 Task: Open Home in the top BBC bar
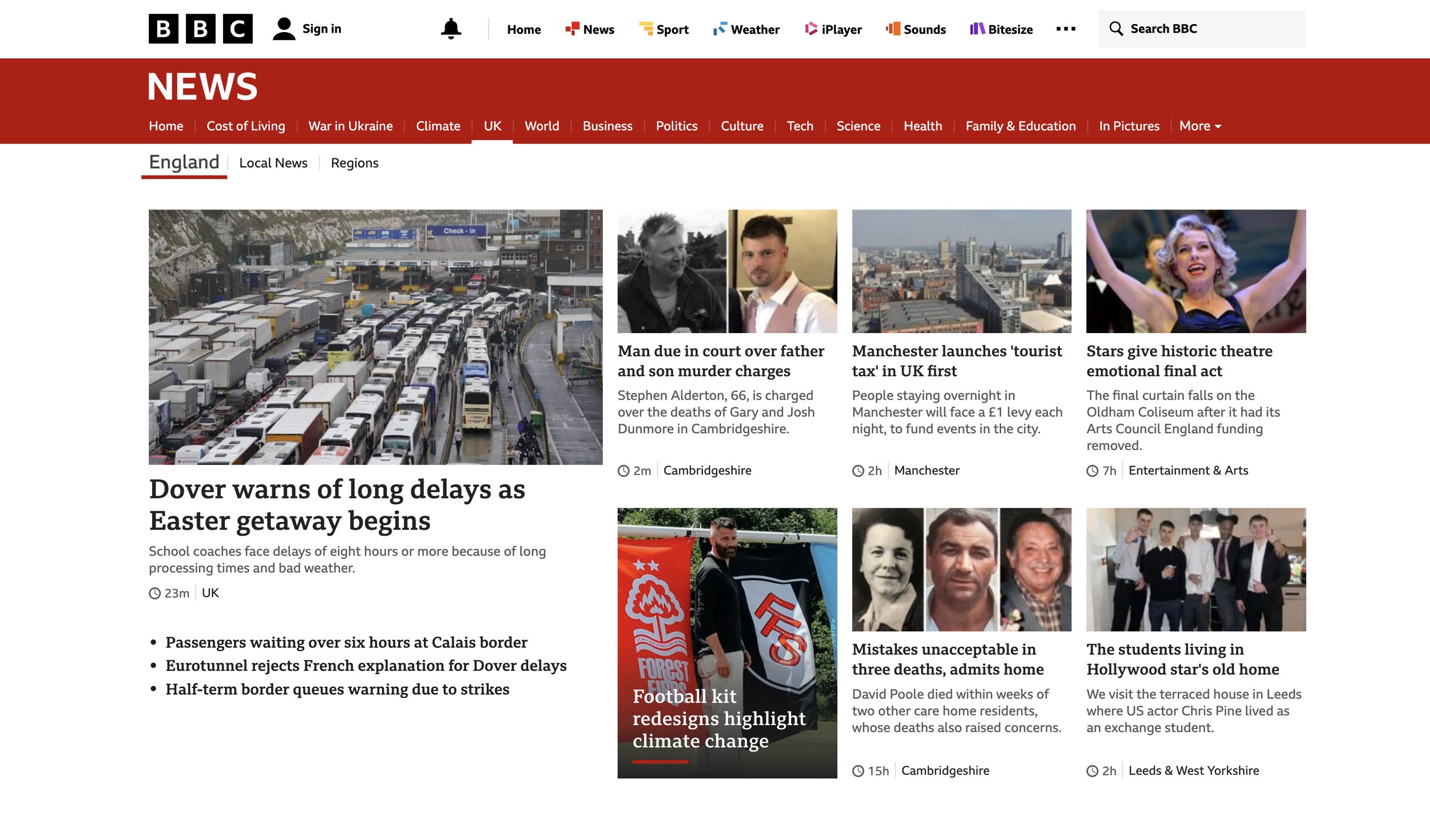(523, 29)
